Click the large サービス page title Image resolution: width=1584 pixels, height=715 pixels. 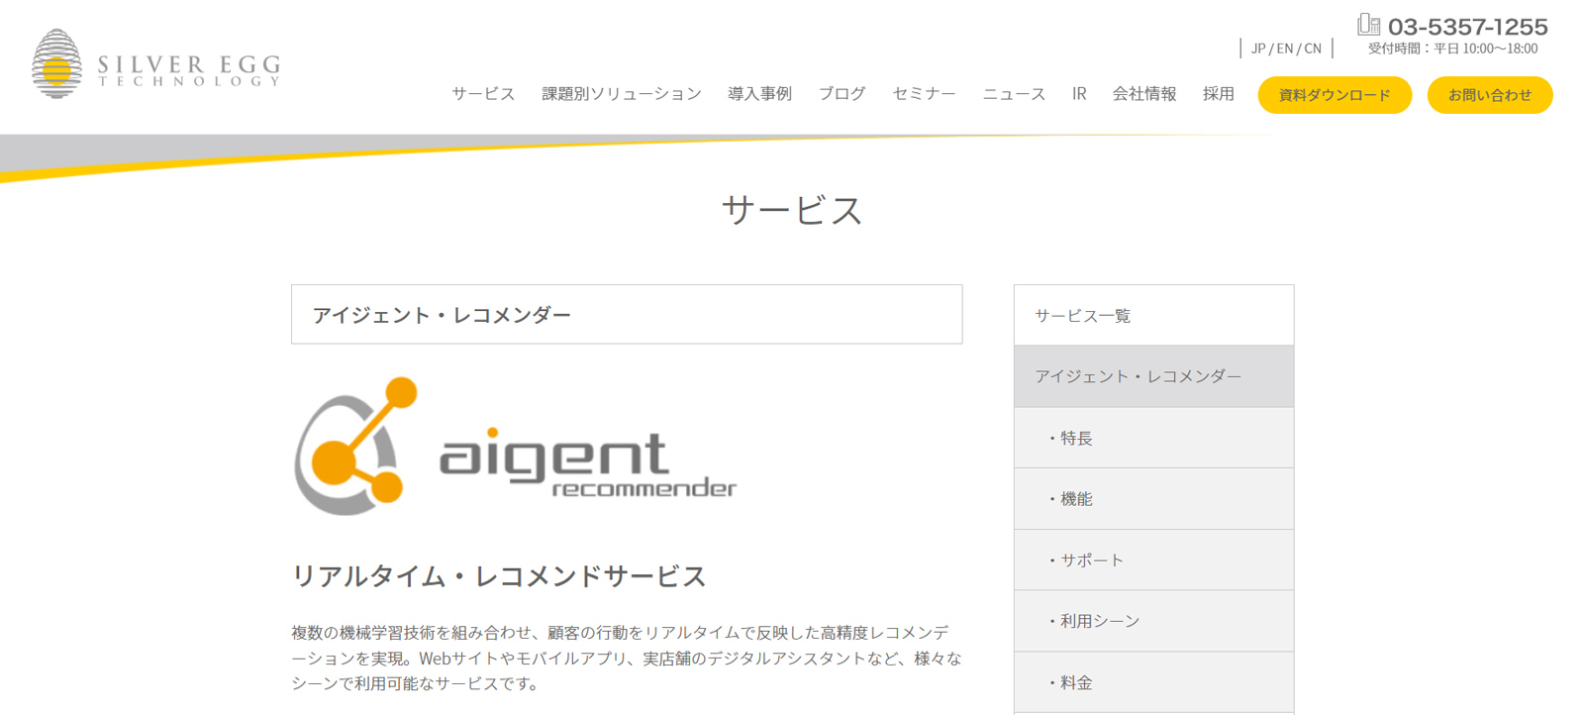[792, 210]
